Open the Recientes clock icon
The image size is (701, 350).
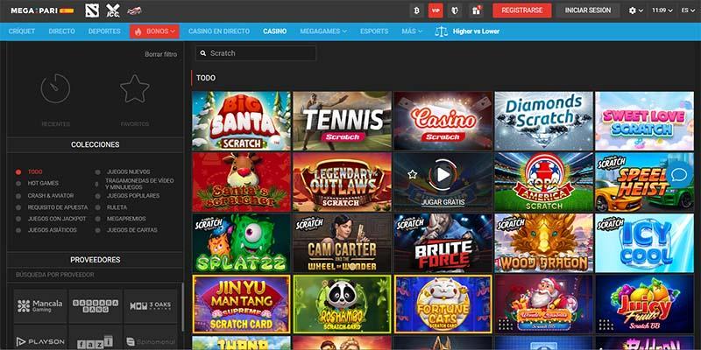[55, 88]
